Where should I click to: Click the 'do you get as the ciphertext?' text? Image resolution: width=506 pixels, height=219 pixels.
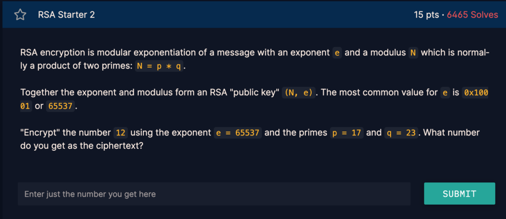[82, 146]
